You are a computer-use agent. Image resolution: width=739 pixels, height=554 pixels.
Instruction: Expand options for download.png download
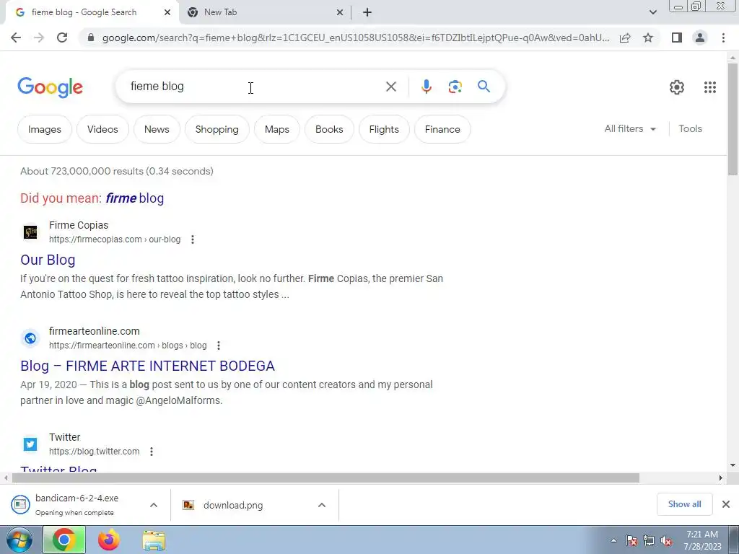321,505
